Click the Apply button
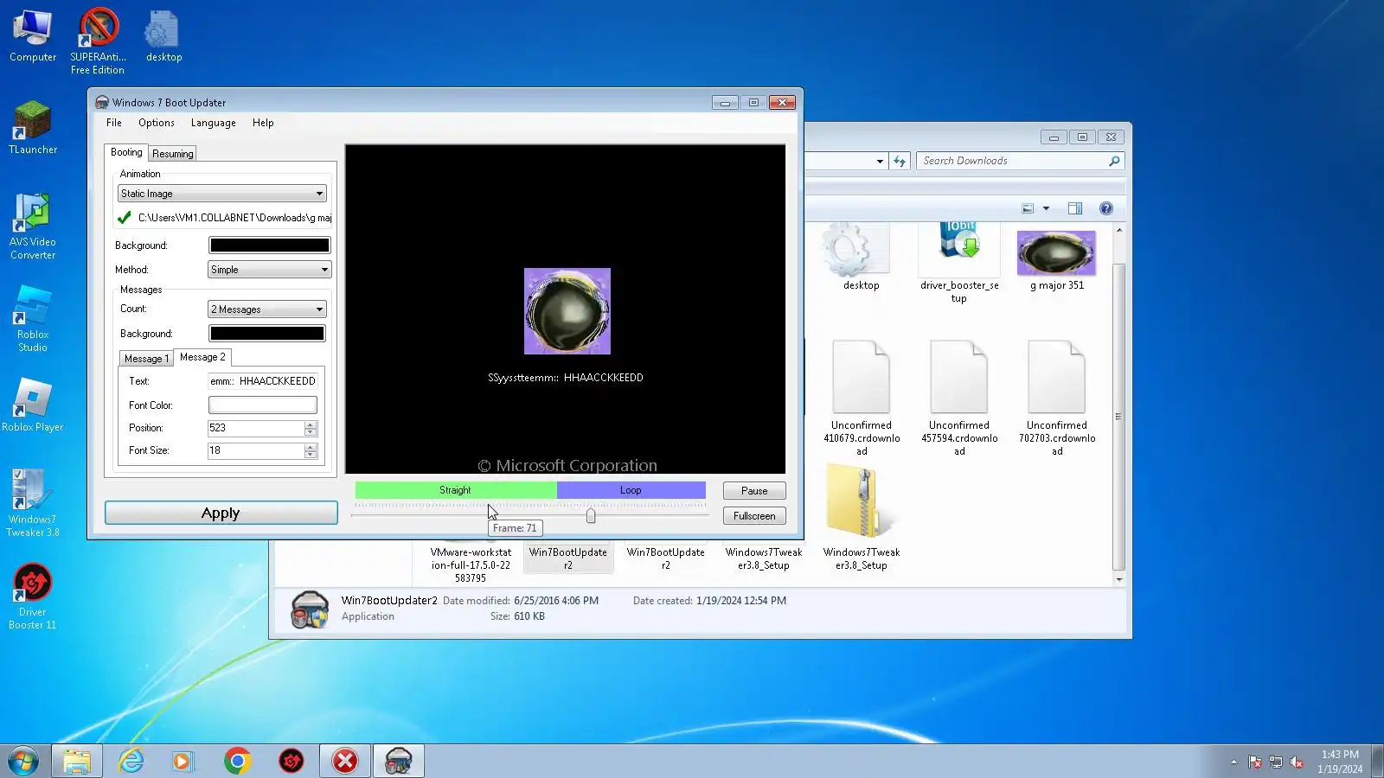This screenshot has width=1384, height=778. pos(221,513)
